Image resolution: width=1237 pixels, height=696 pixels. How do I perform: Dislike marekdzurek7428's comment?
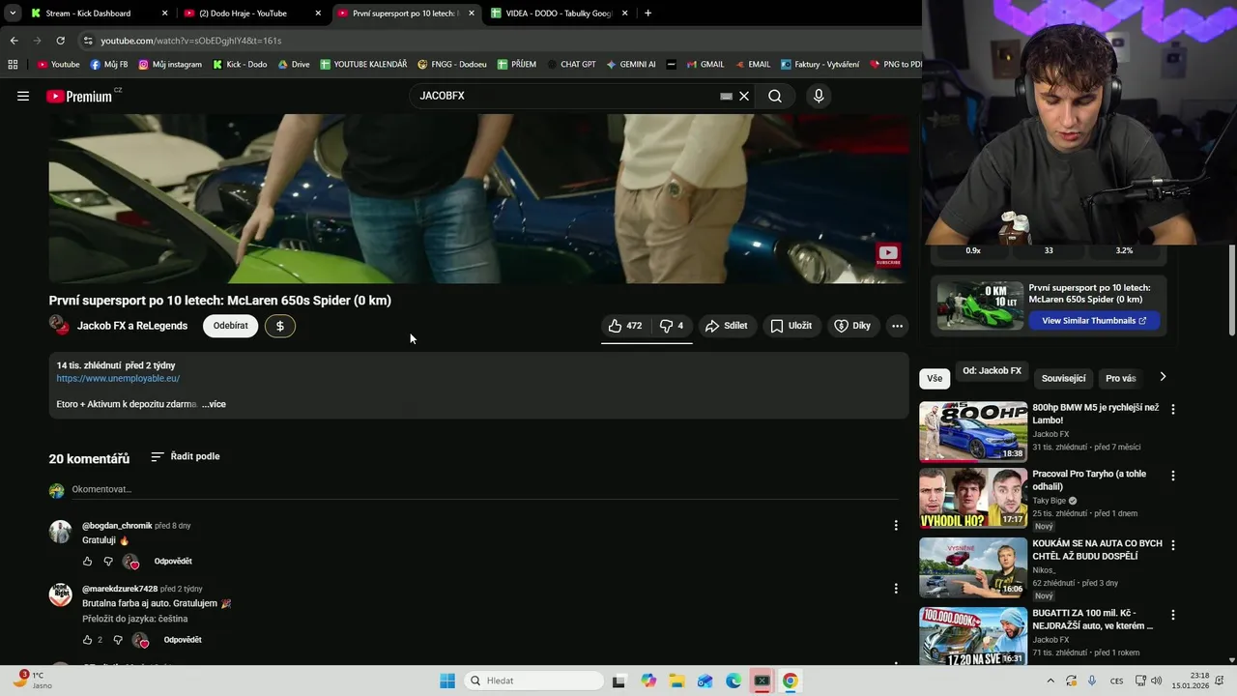tap(118, 640)
